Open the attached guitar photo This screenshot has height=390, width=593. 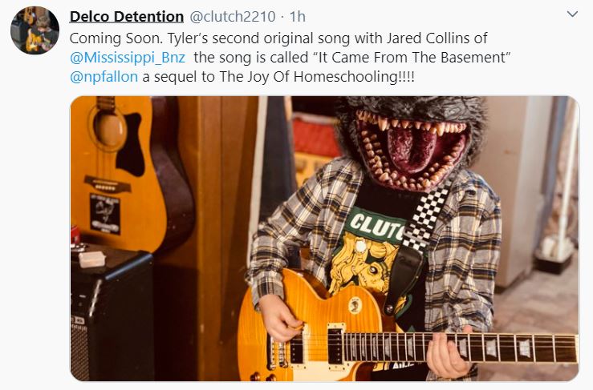[x=325, y=238]
